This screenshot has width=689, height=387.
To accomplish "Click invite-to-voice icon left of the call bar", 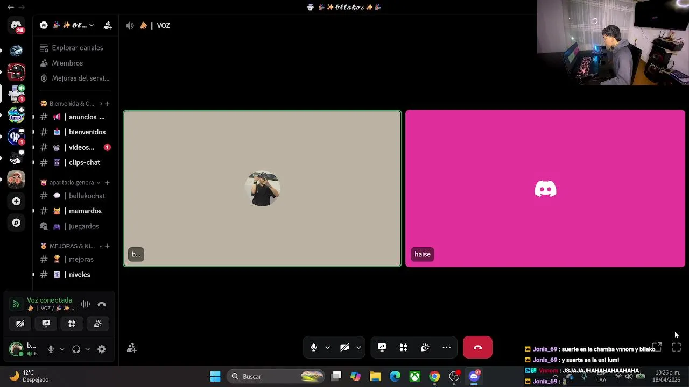I will pyautogui.click(x=131, y=348).
